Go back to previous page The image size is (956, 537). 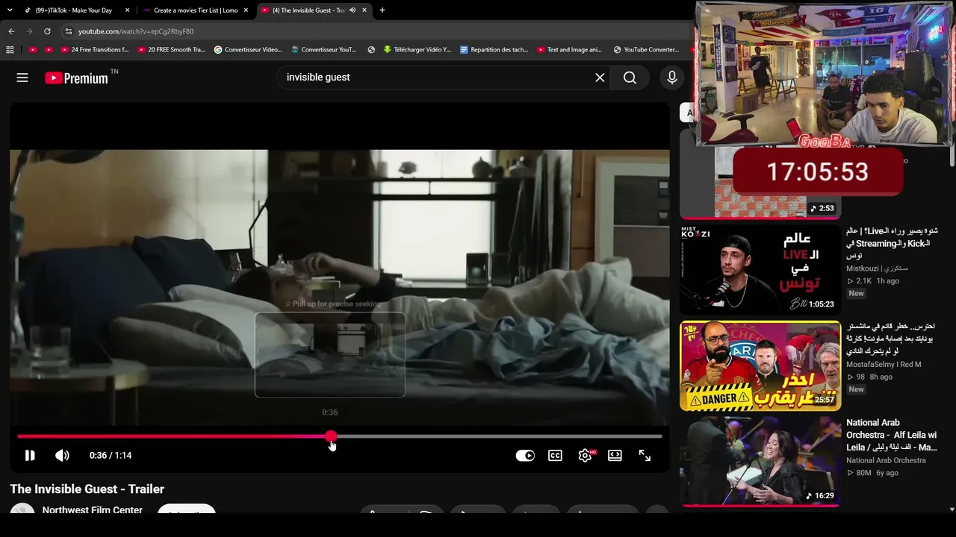[x=11, y=31]
